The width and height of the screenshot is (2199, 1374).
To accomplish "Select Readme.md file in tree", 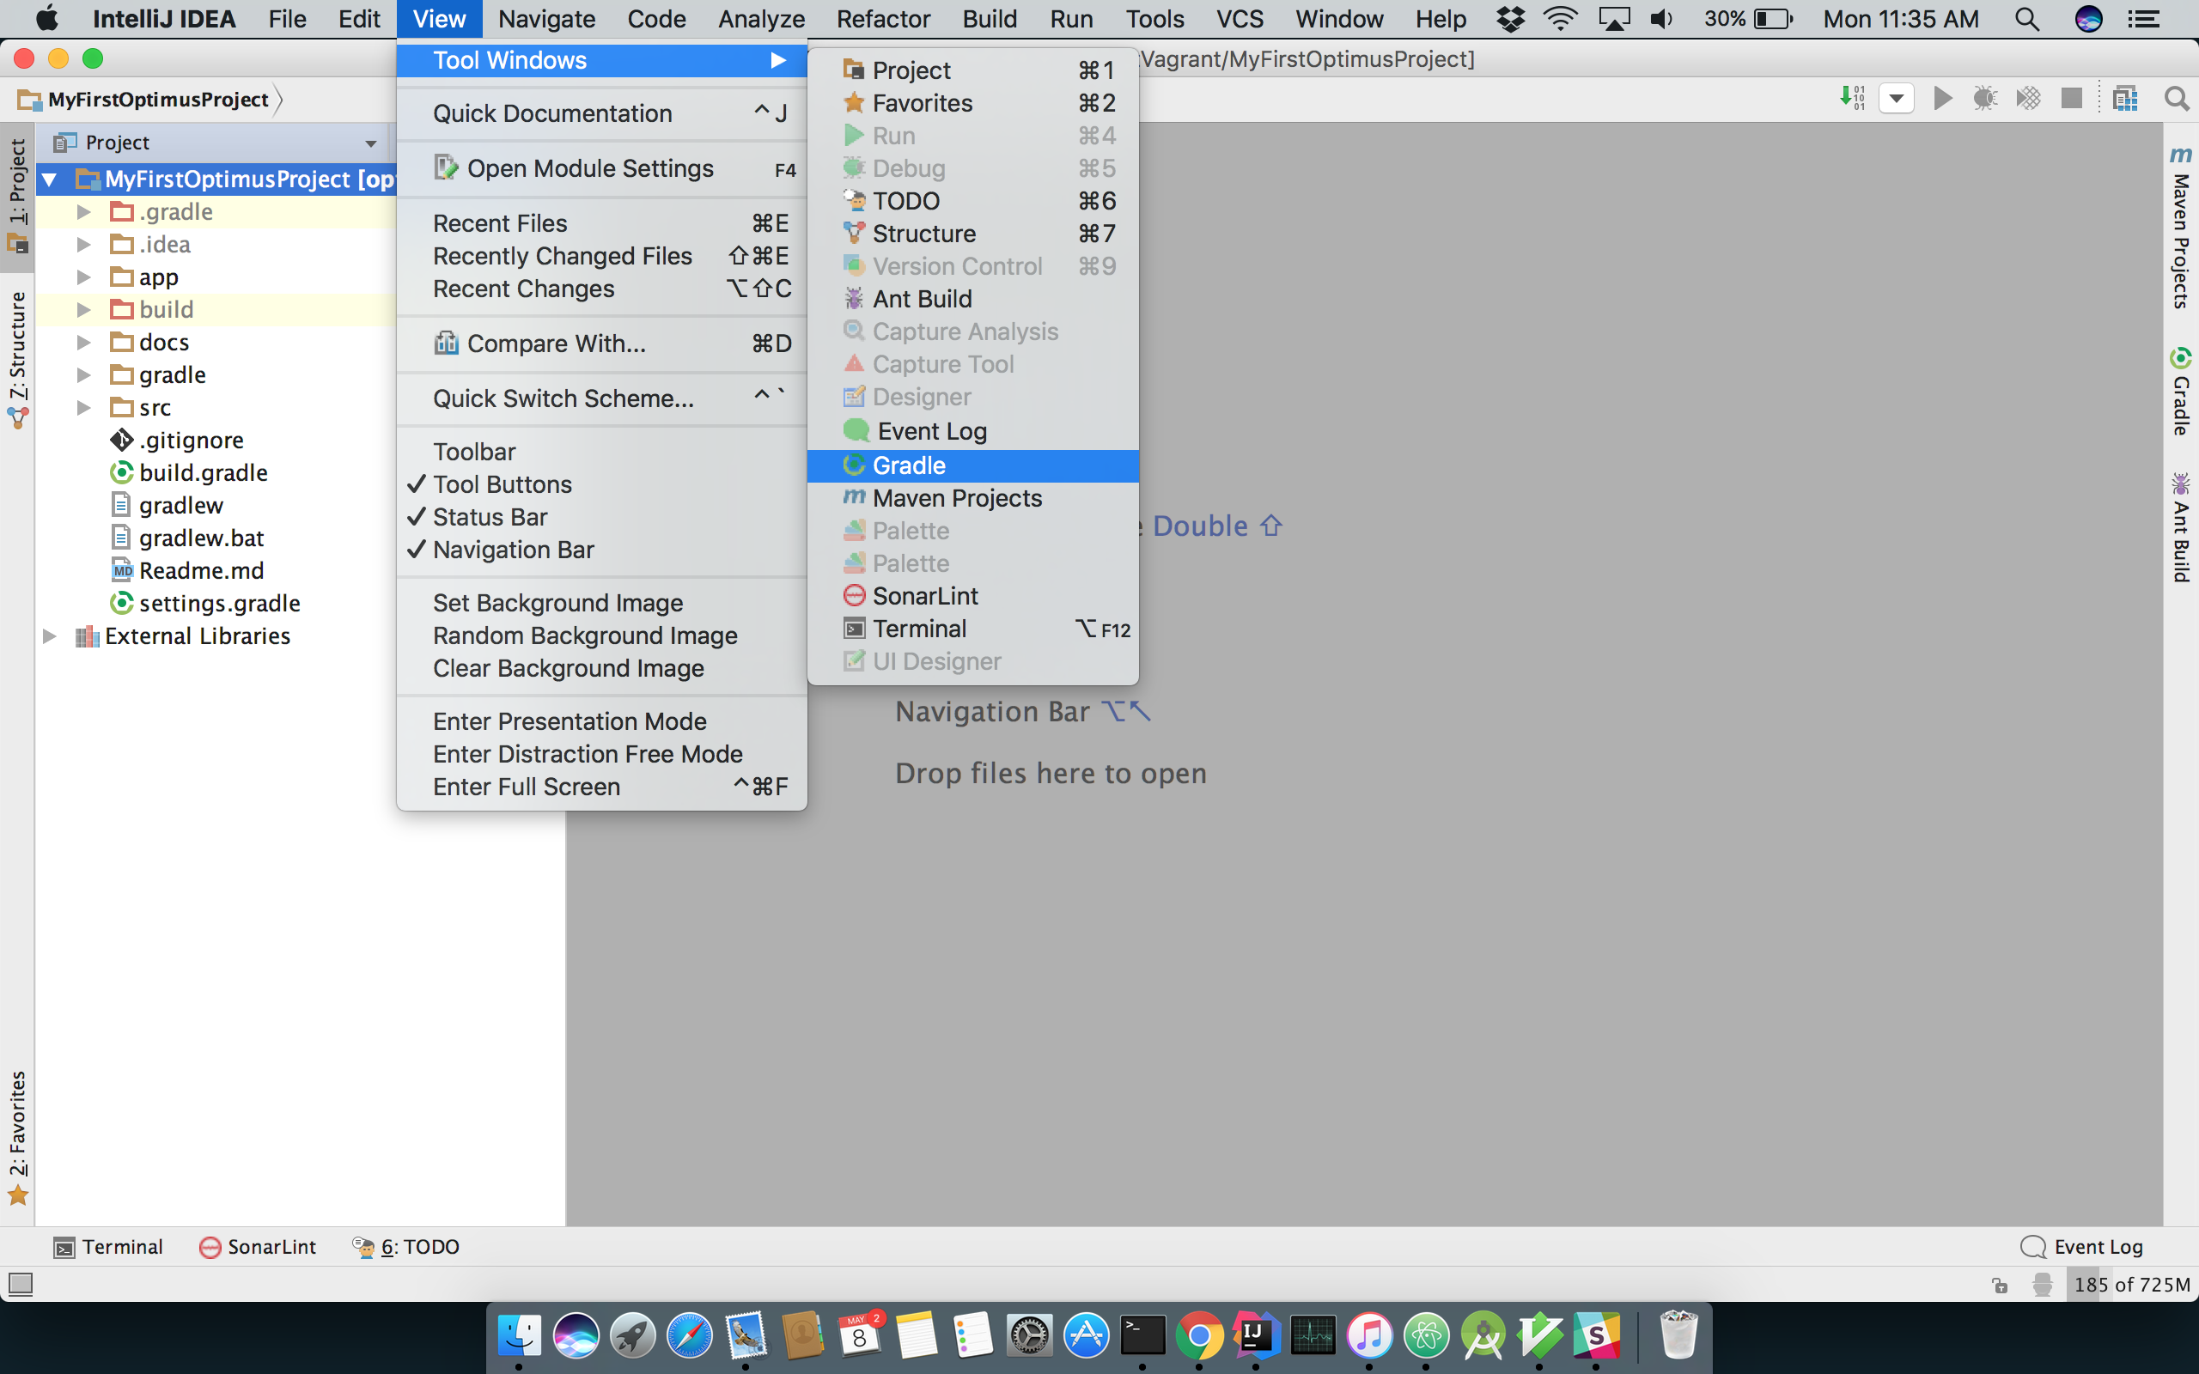I will [x=201, y=571].
